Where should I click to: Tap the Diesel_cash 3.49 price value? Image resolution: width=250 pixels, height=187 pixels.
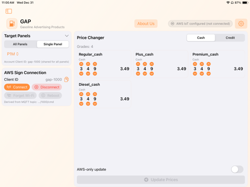(x=124, y=99)
